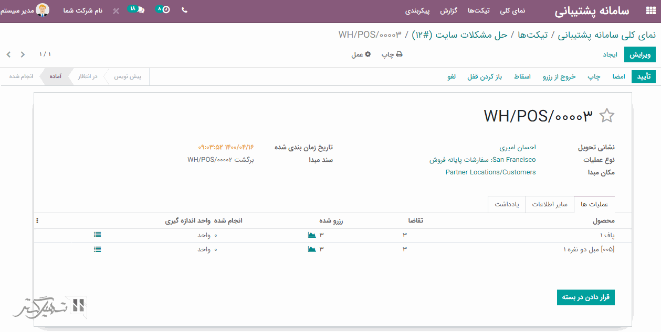Open the احسان امیری contact link

pyautogui.click(x=518, y=148)
